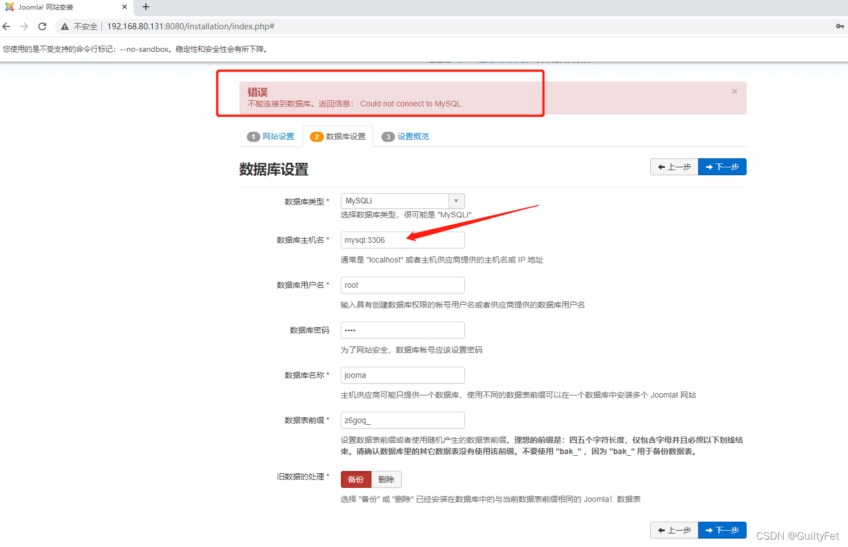Click the browser forward arrow

click(x=24, y=26)
